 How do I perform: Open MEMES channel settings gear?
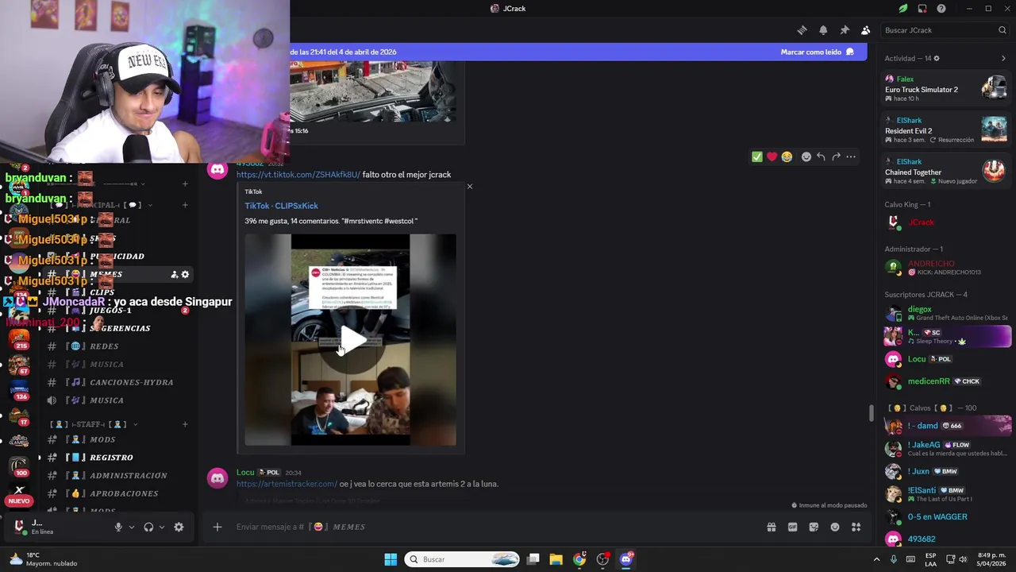pos(185,274)
